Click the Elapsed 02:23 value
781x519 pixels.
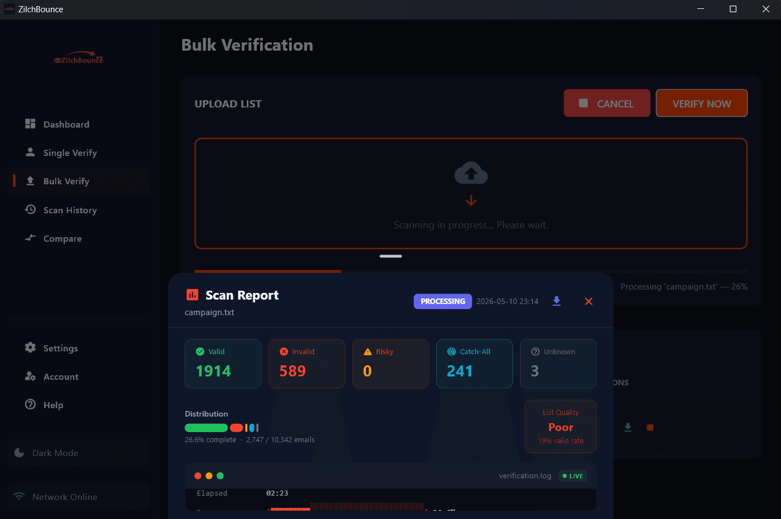(x=277, y=493)
